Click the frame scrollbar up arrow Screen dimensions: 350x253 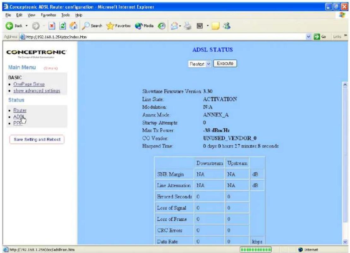(345, 85)
